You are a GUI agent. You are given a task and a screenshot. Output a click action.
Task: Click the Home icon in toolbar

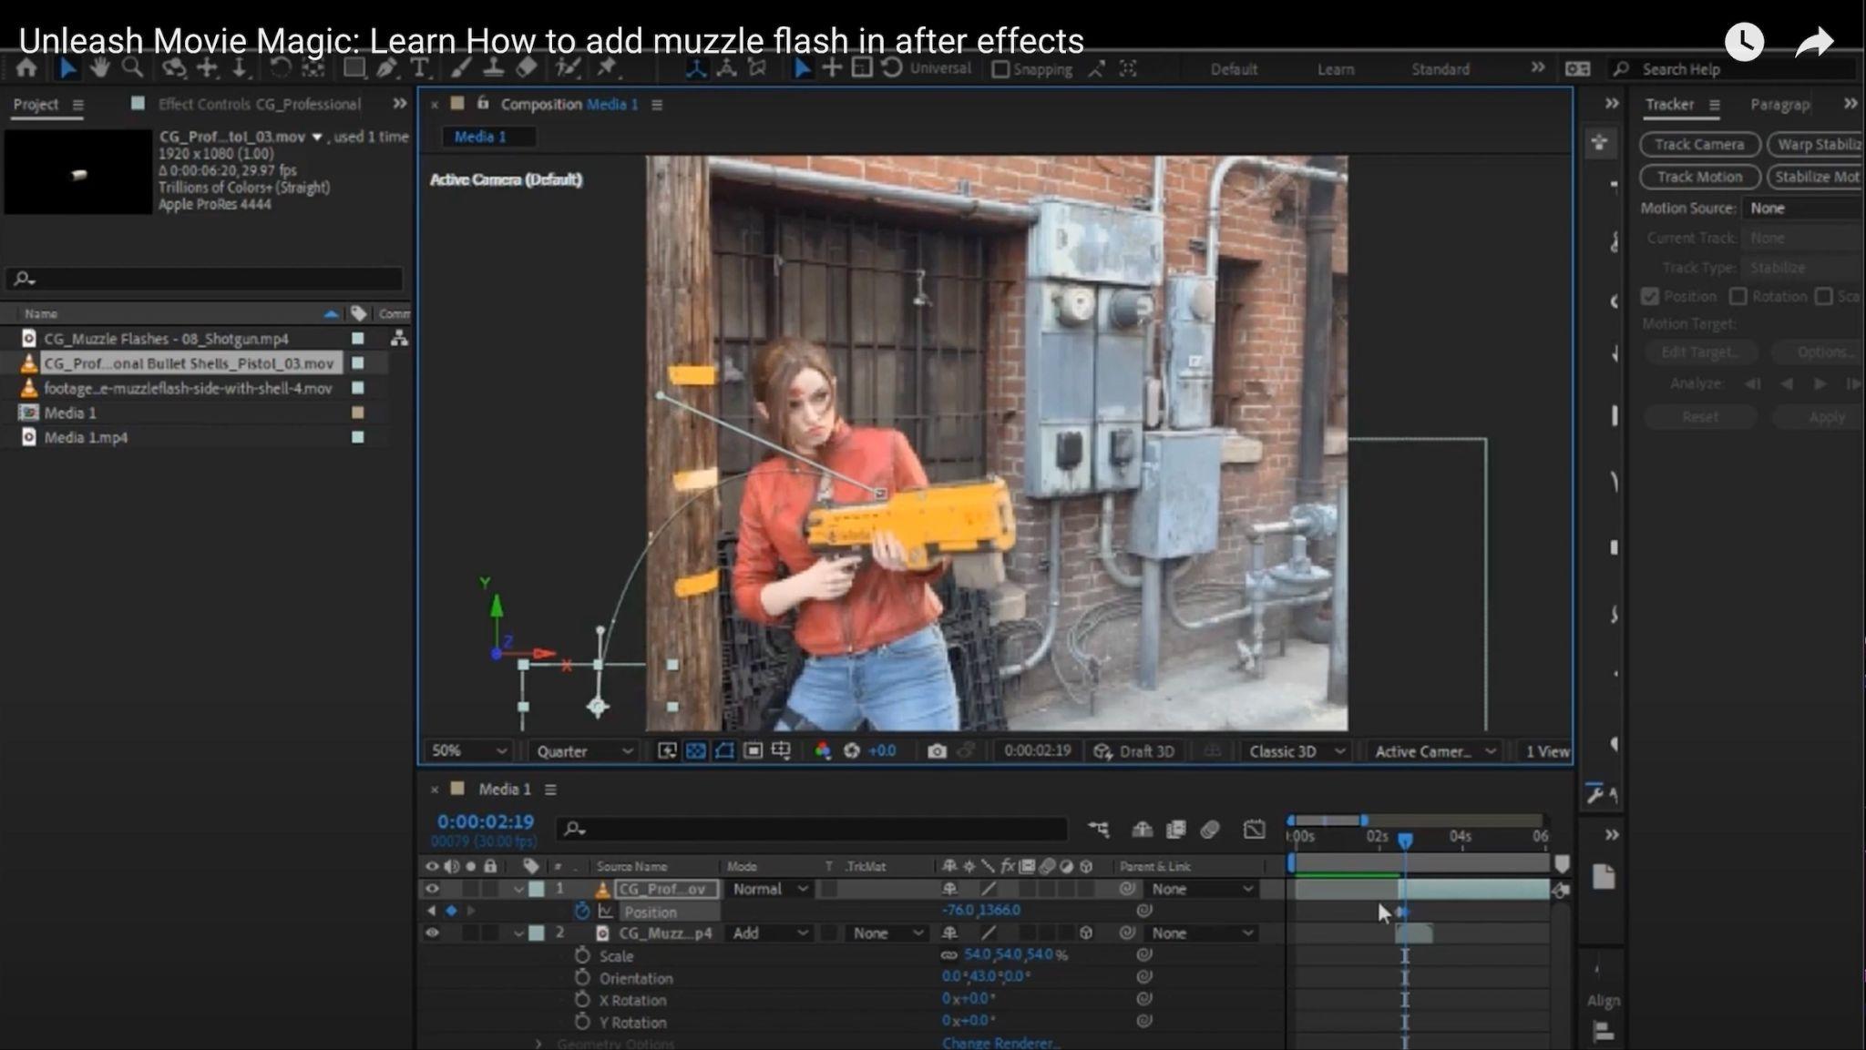pyautogui.click(x=26, y=68)
